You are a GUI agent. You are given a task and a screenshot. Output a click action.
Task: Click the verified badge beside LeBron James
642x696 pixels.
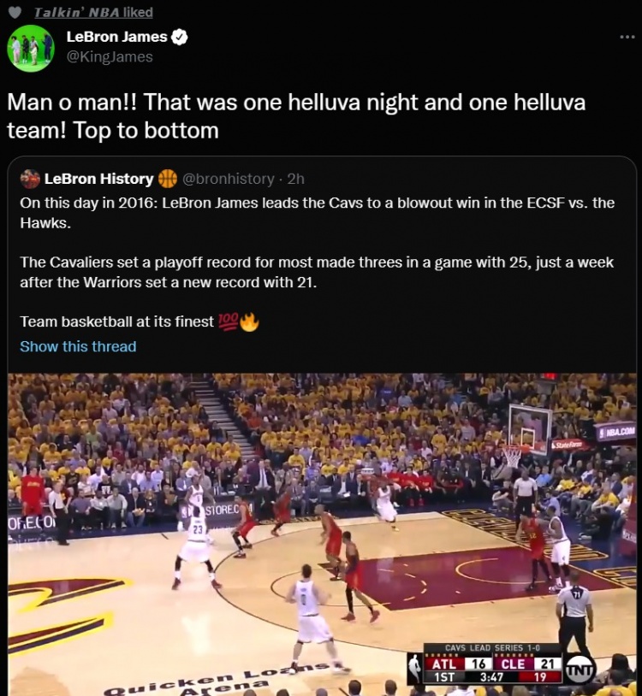(179, 37)
